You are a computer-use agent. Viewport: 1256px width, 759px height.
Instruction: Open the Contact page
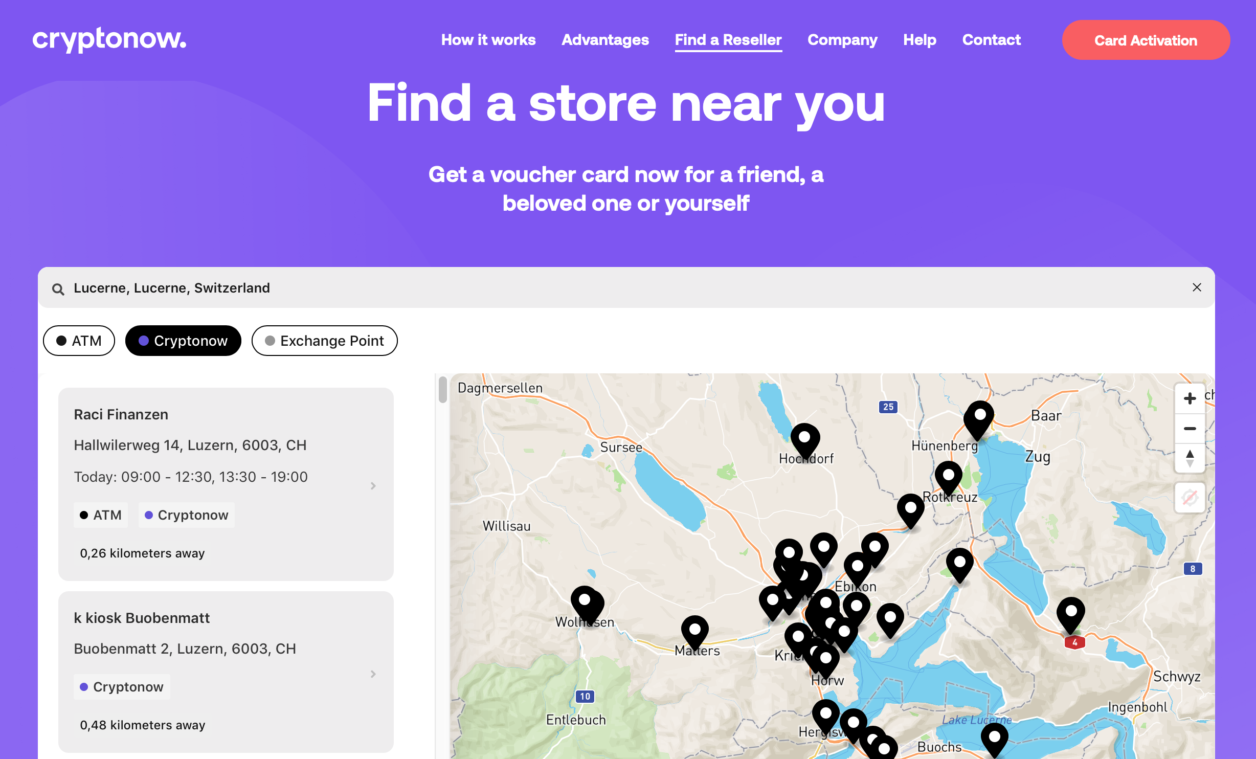[x=991, y=40]
